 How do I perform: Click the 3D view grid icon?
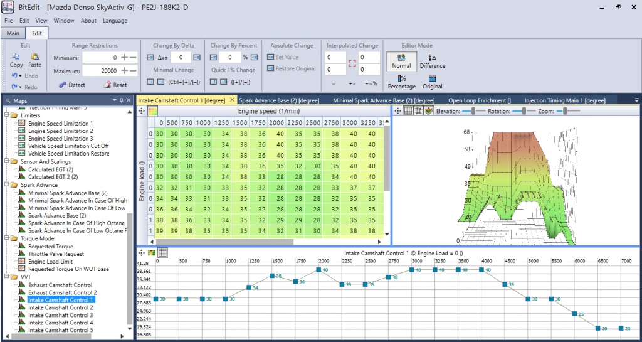[408, 111]
